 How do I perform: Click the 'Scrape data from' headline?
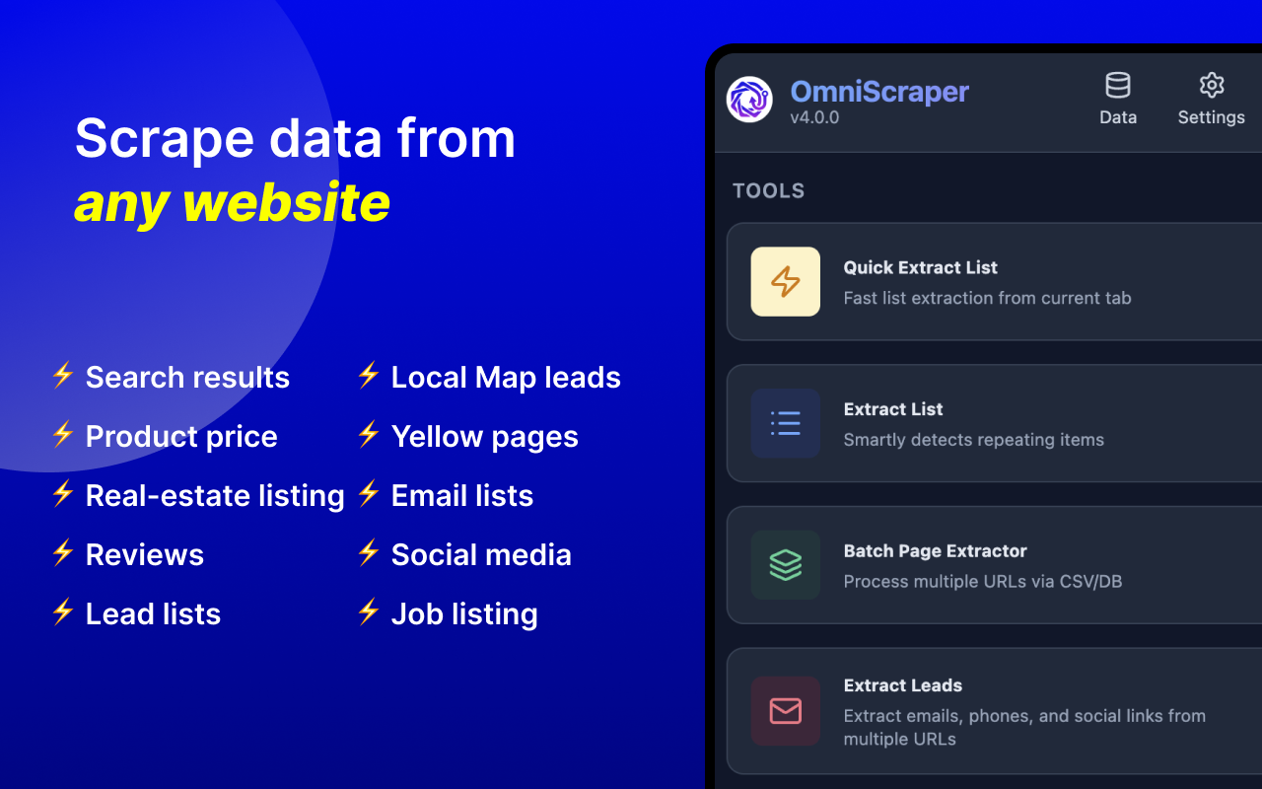(x=296, y=137)
